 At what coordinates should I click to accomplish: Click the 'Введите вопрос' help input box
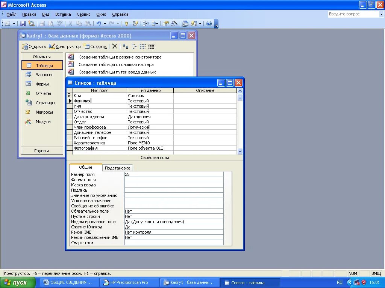353,14
